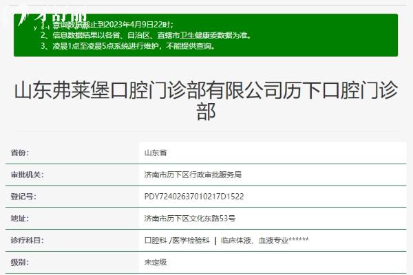Click notice line about 2023年4月9日22时
The height and width of the screenshot is (275, 413).
point(107,25)
